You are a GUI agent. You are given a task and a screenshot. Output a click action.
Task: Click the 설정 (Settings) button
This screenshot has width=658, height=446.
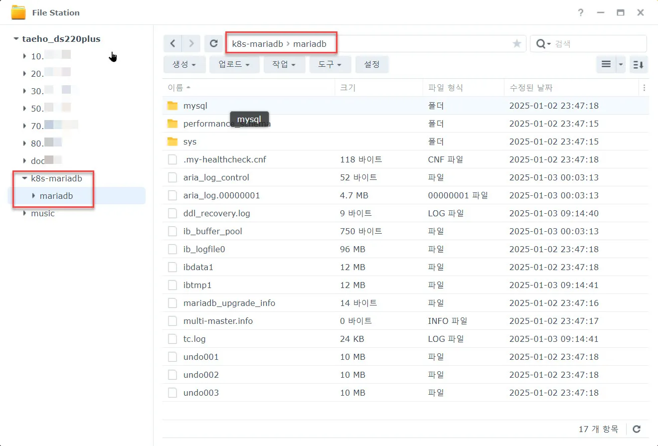point(372,64)
